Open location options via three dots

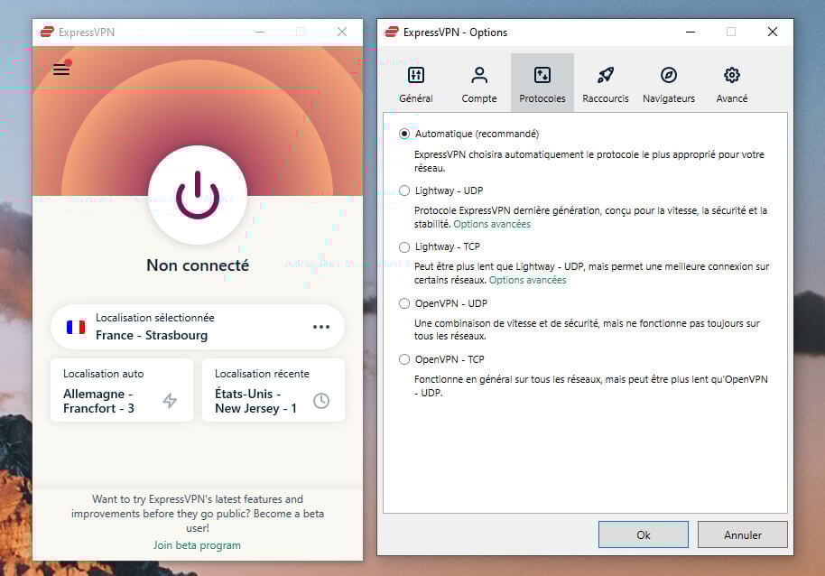[321, 327]
